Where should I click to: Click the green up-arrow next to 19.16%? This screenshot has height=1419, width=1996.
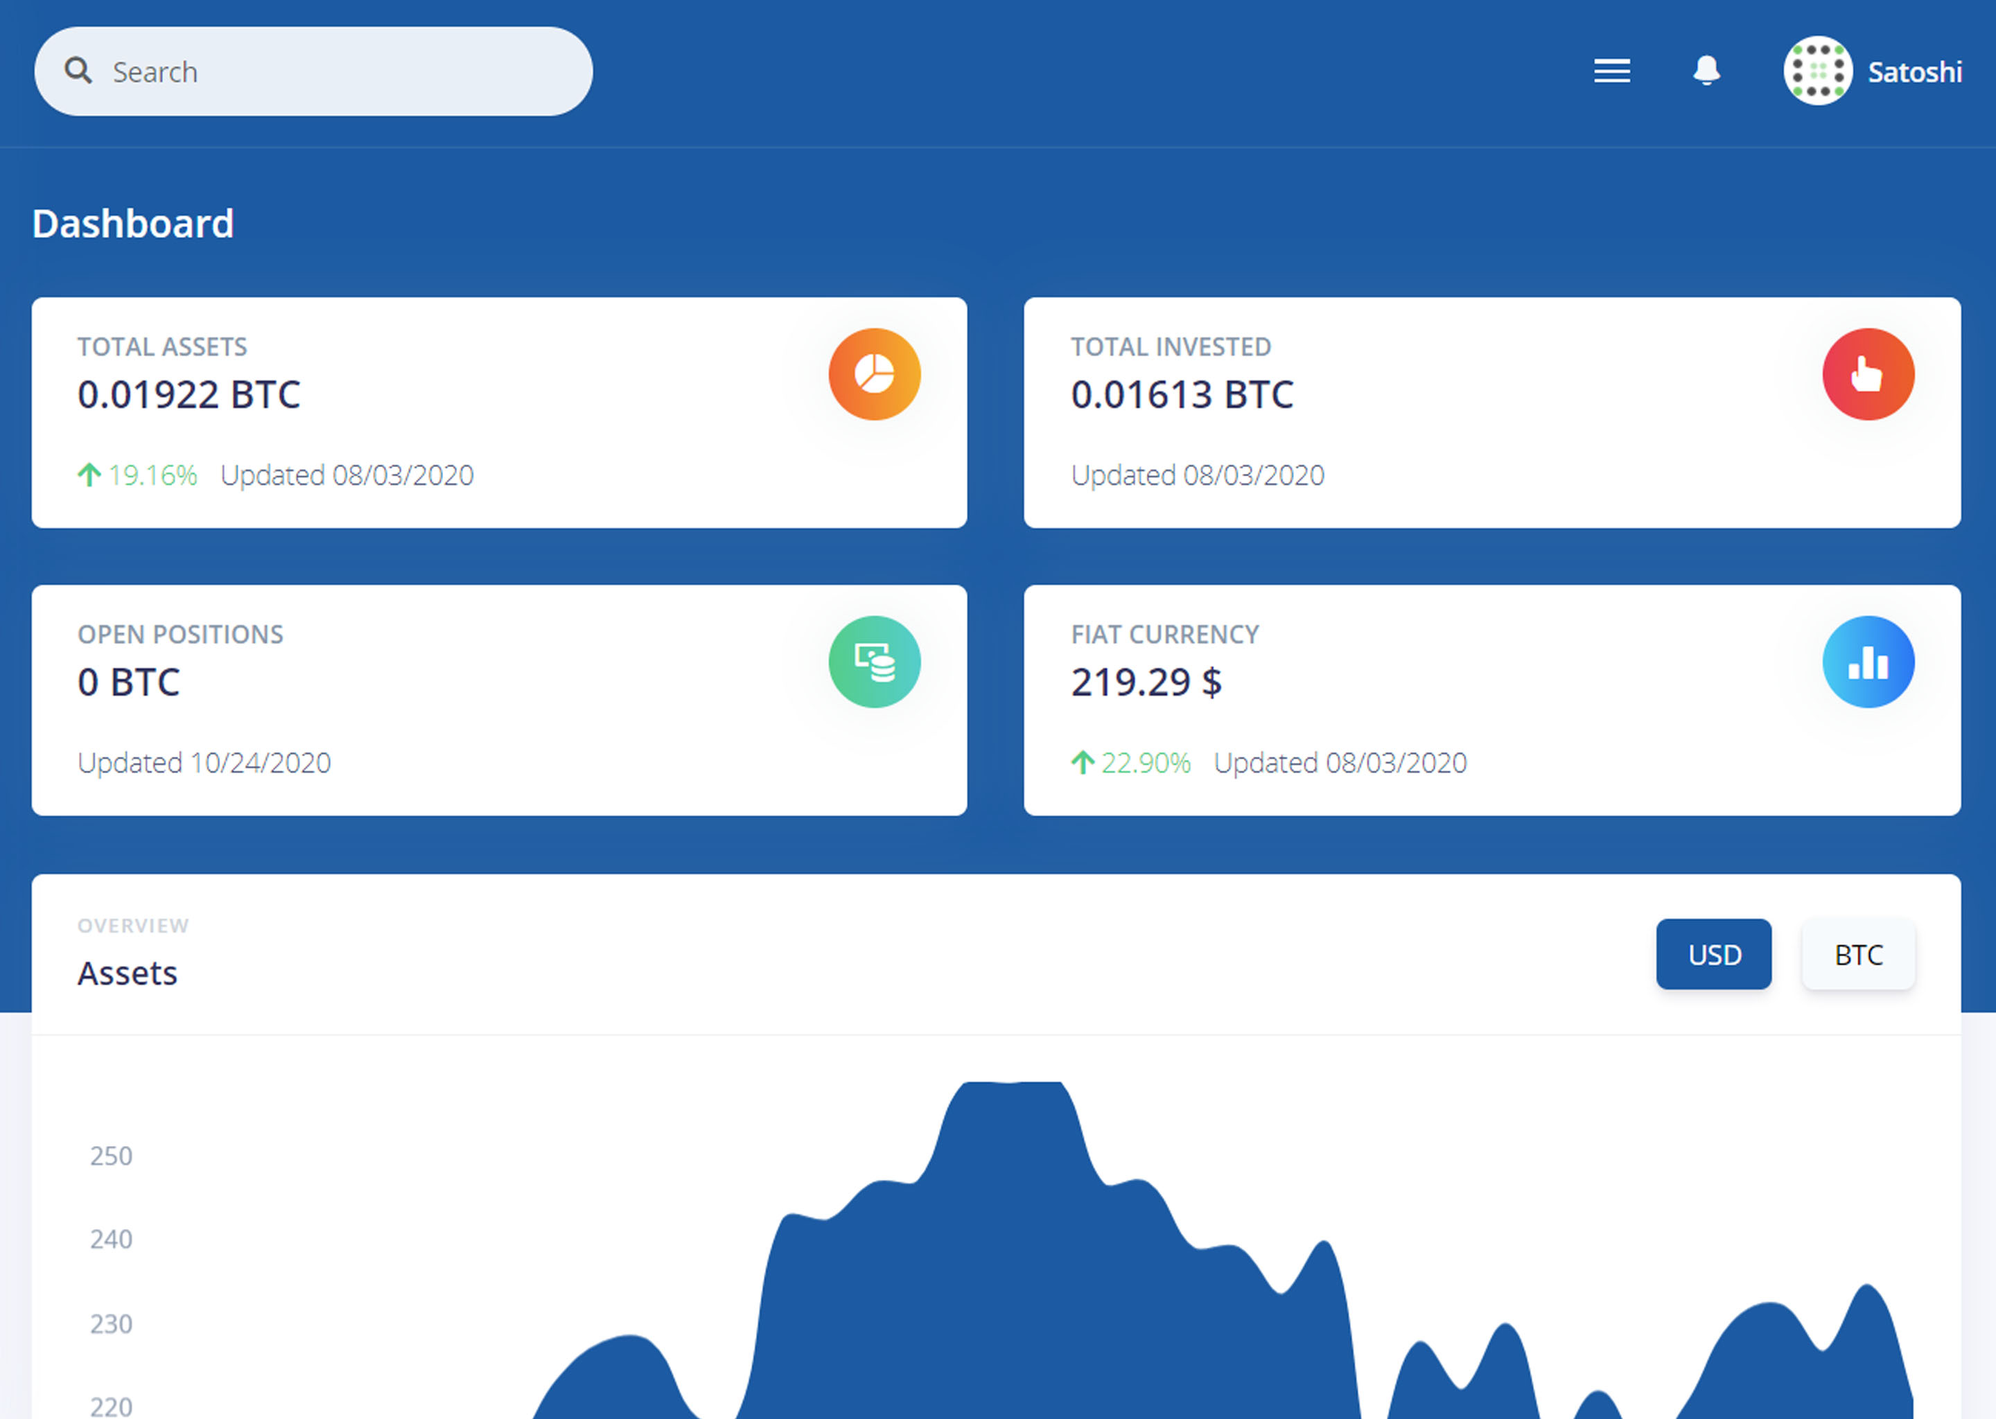(88, 475)
